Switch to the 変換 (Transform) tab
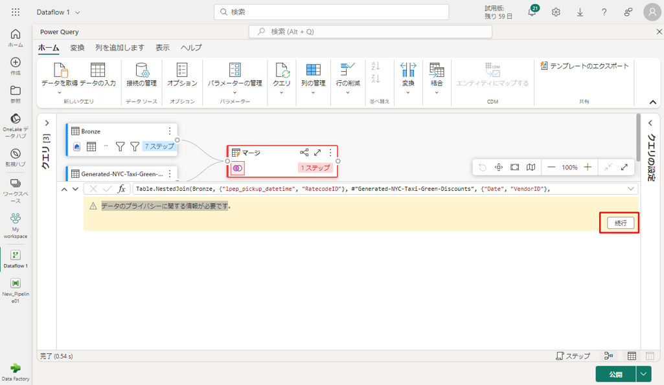664x385 pixels. [x=77, y=48]
